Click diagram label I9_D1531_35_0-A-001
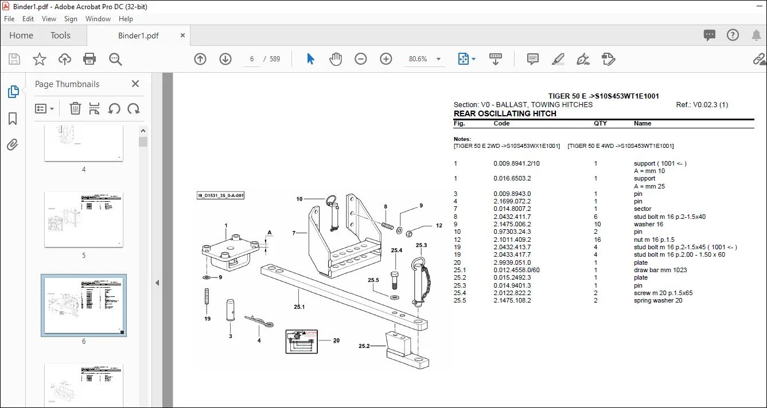 (x=221, y=195)
